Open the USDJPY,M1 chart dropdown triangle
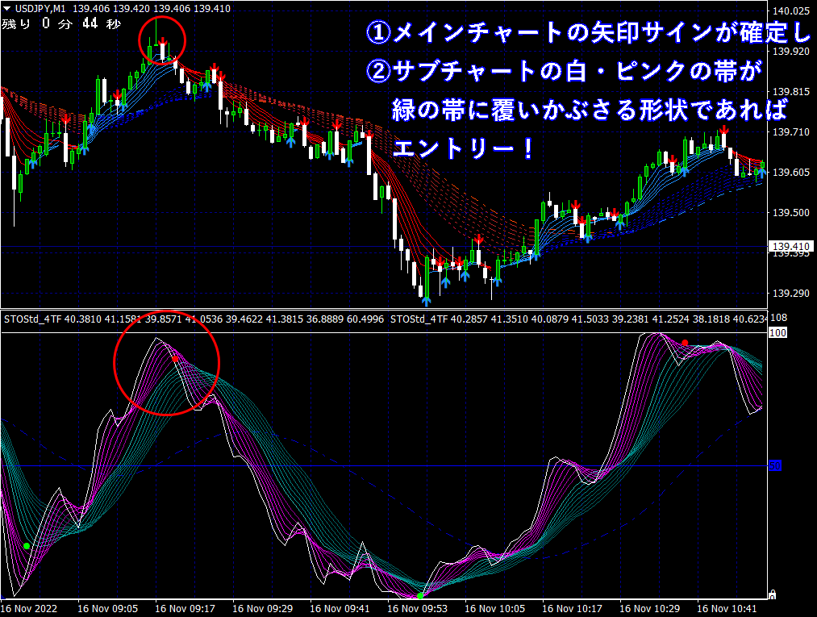 [x=6, y=9]
